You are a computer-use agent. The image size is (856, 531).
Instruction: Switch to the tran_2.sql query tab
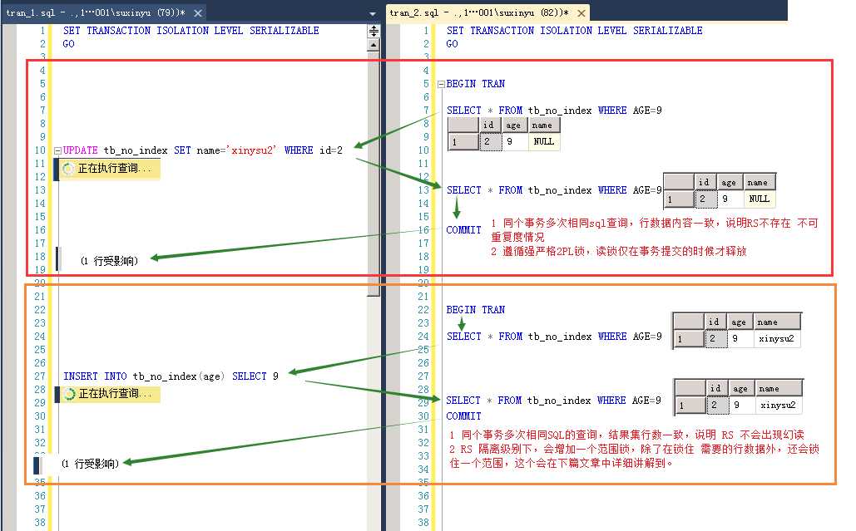pyautogui.click(x=479, y=12)
